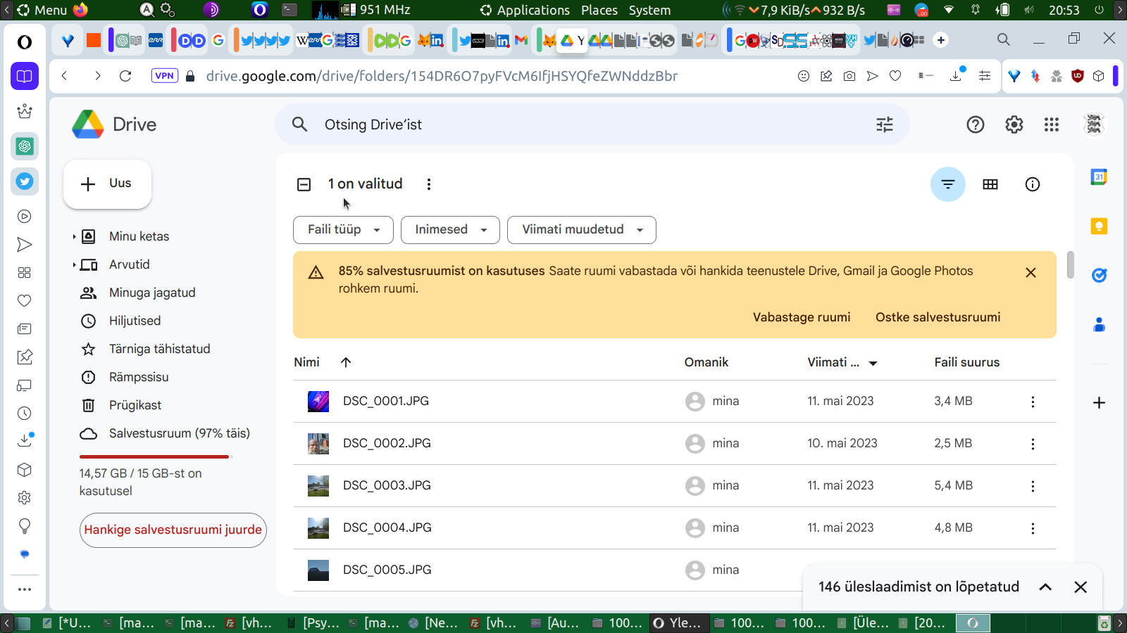This screenshot has height=633, width=1127.
Task: Open Minuga jagatud in sidebar
Action: [152, 293]
